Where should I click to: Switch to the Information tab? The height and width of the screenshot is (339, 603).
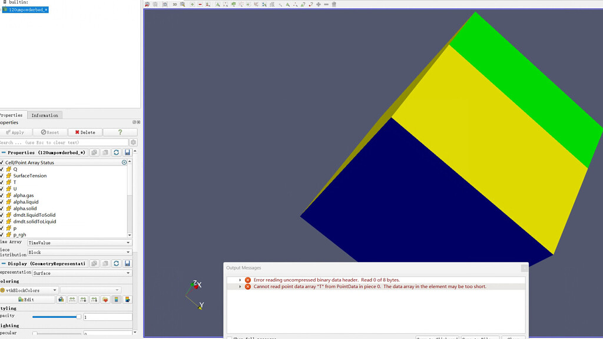pos(45,115)
